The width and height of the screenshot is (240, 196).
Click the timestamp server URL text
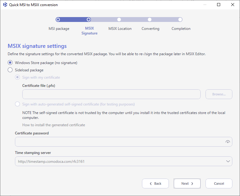[x=51, y=162]
